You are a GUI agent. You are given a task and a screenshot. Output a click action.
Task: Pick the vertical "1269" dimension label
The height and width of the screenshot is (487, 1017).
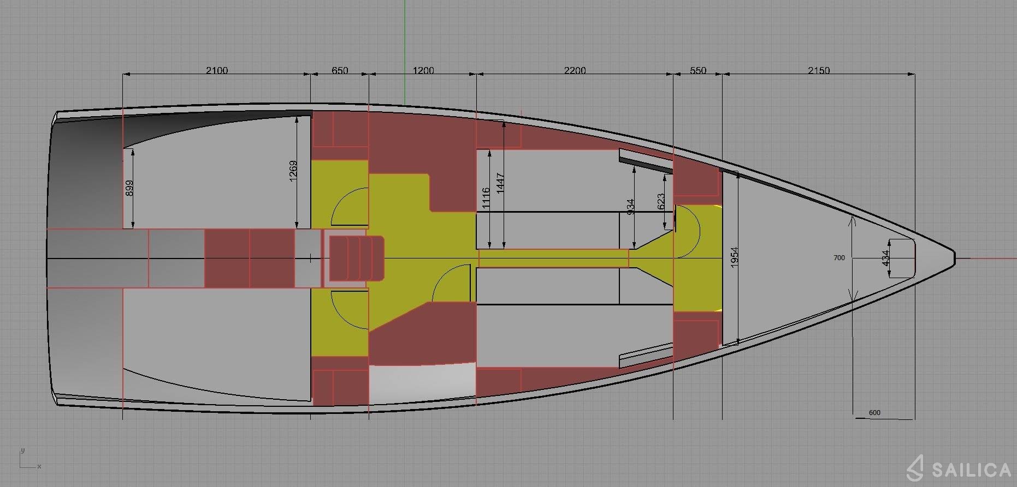pos(293,171)
